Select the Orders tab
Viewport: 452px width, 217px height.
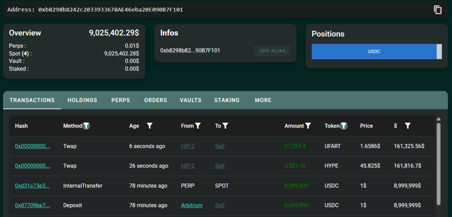point(155,100)
